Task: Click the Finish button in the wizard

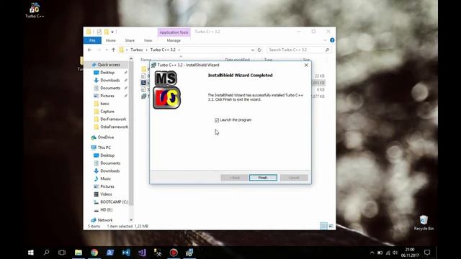Action: click(263, 178)
